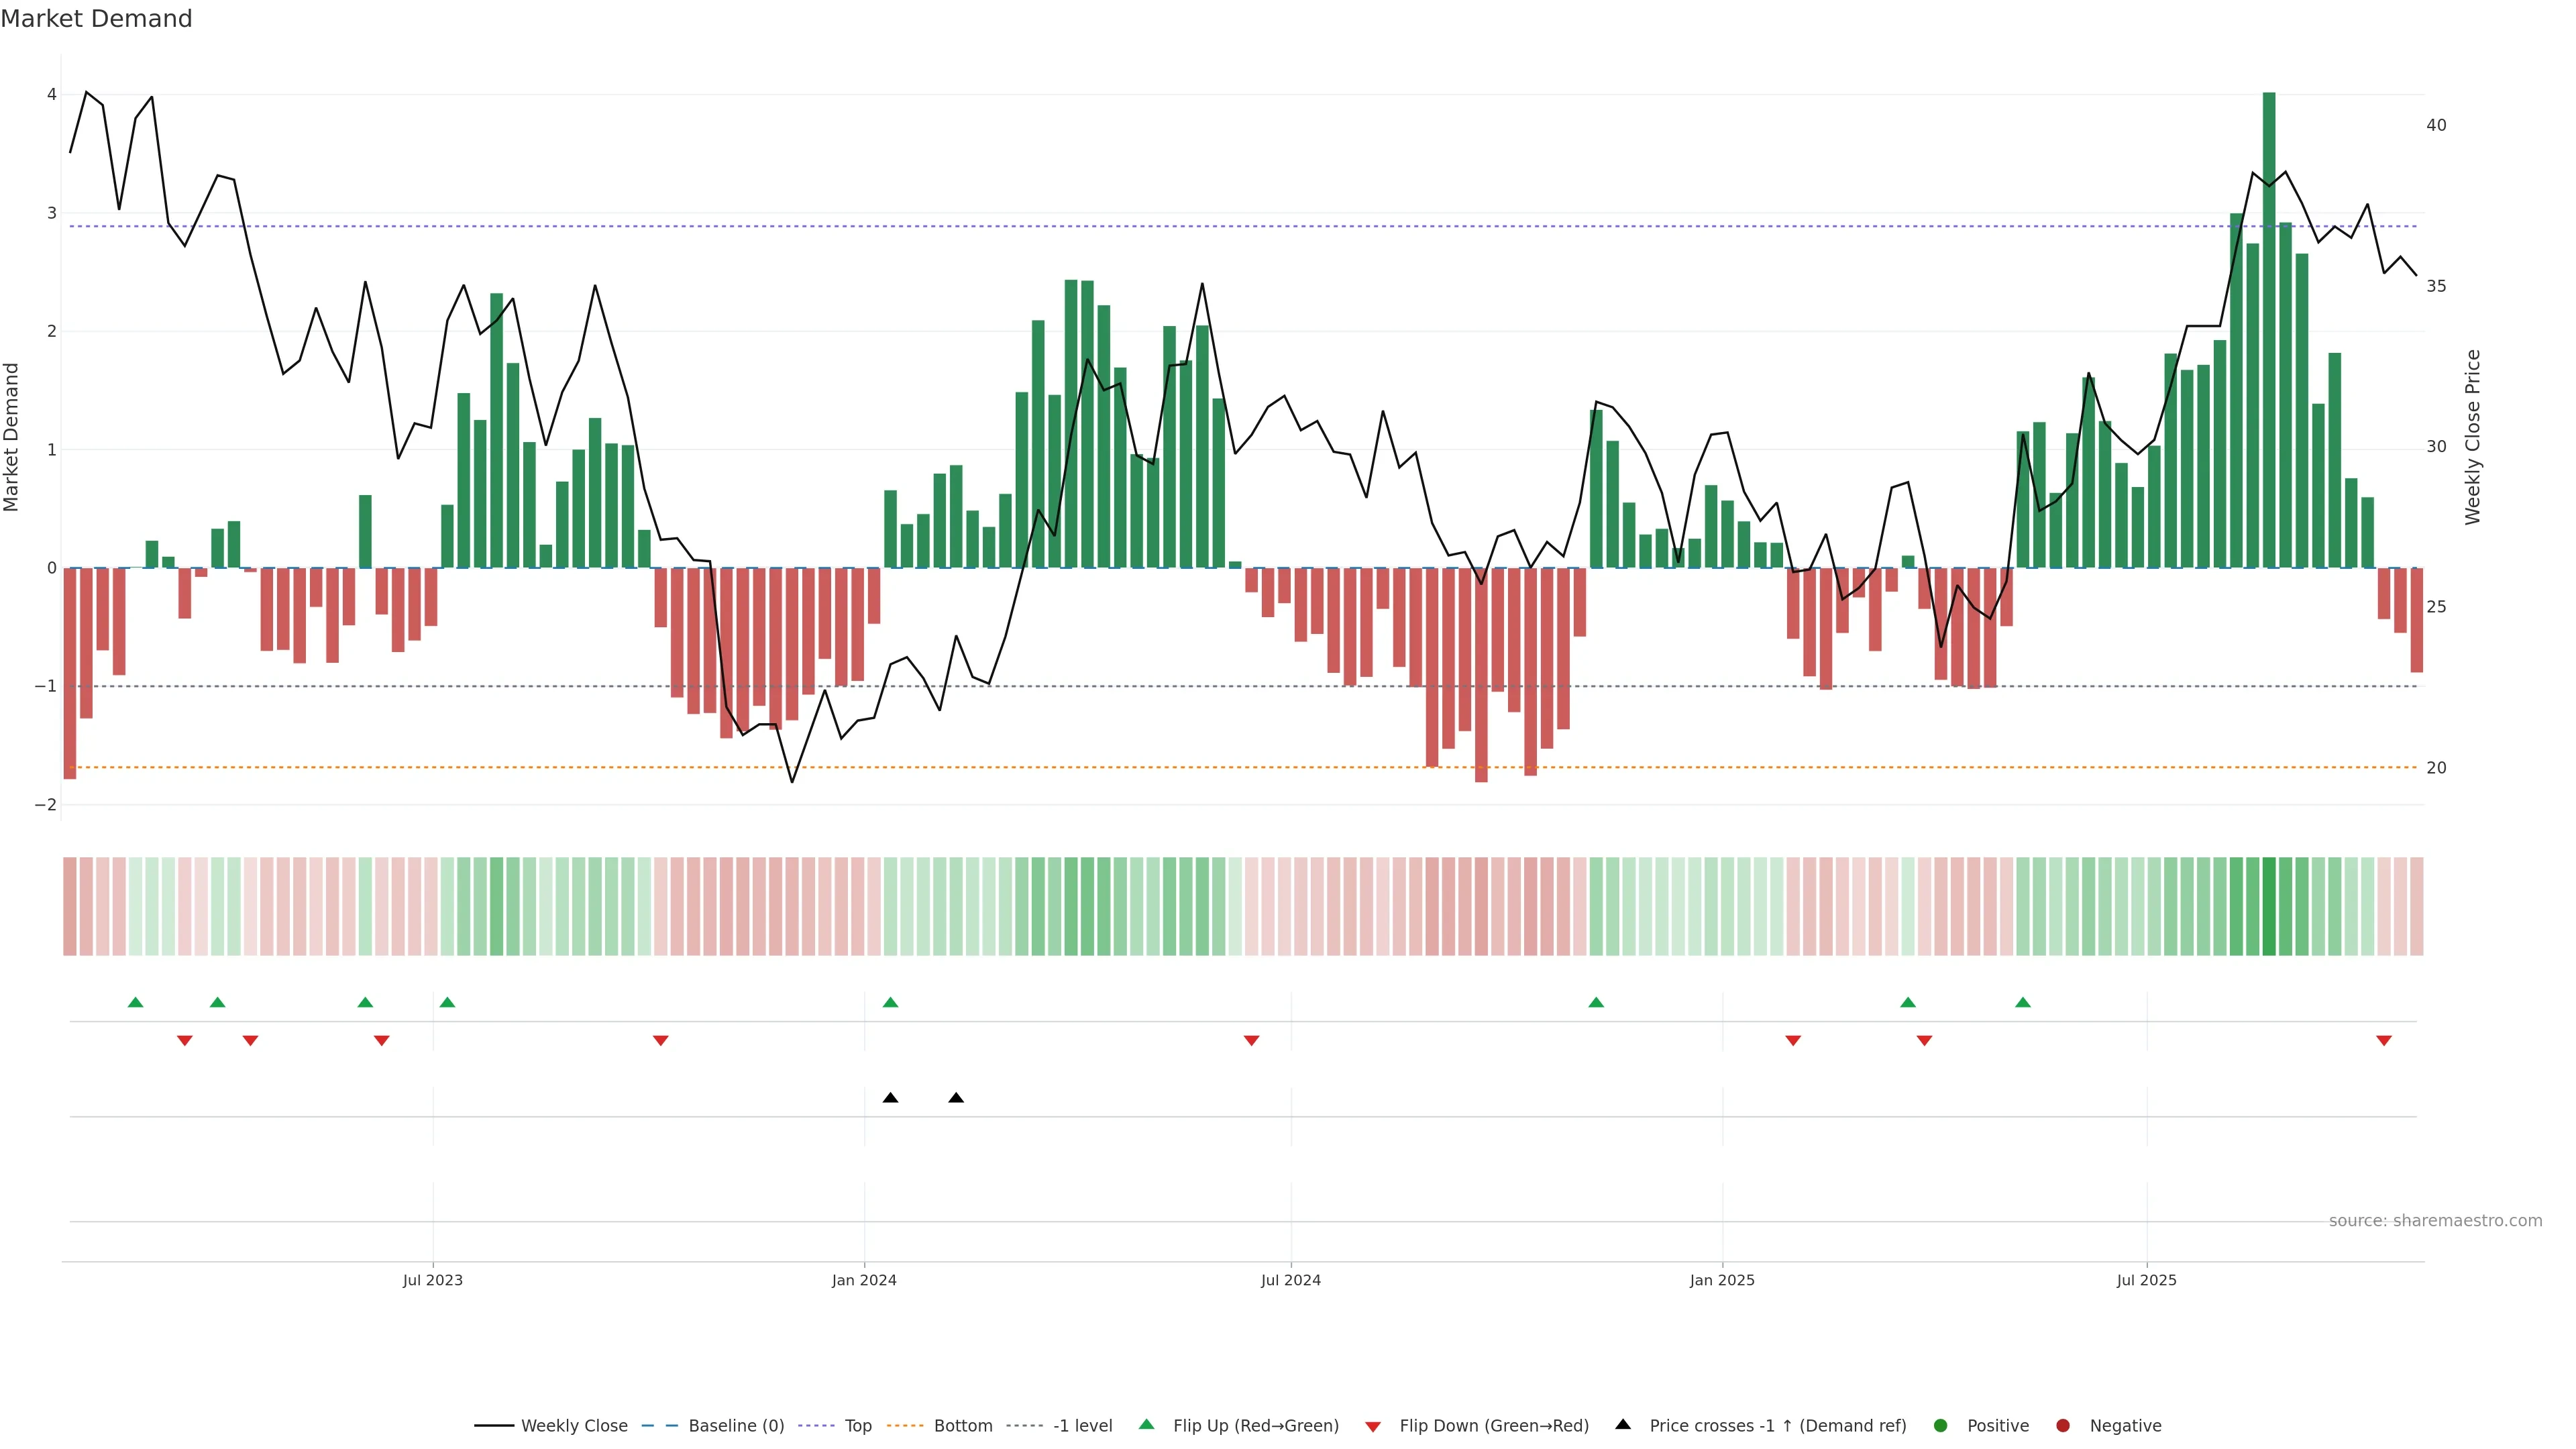Click the red Flip Down legend triangle icon
2576x1449 pixels.
pos(1373,1427)
